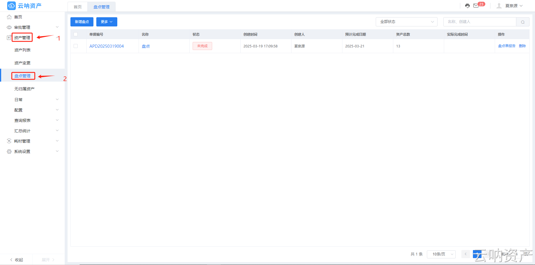This screenshot has height=265, width=535.
Task: Switch to the 首页 tab
Action: pos(78,7)
